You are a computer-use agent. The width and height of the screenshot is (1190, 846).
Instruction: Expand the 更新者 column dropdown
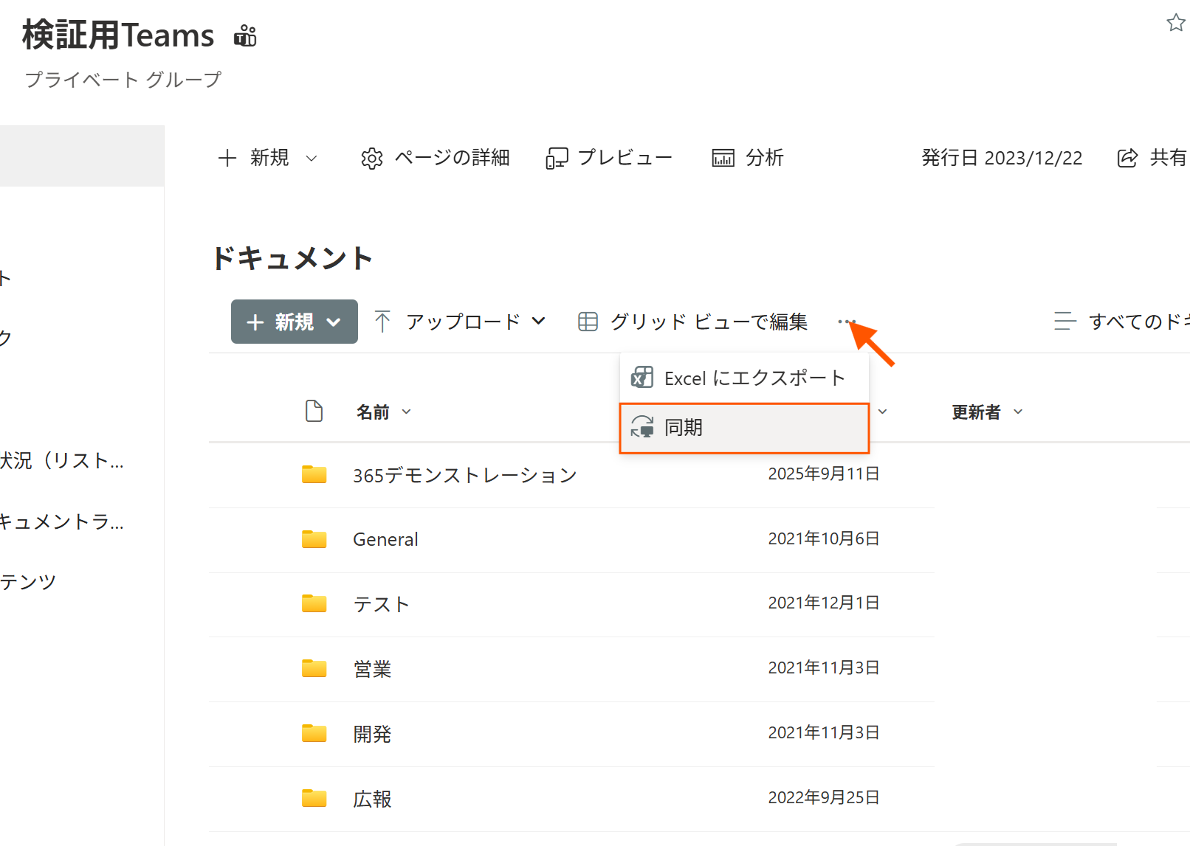1018,412
